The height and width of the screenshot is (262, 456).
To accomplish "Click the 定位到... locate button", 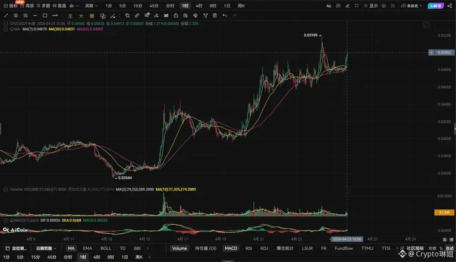I will (16, 248).
